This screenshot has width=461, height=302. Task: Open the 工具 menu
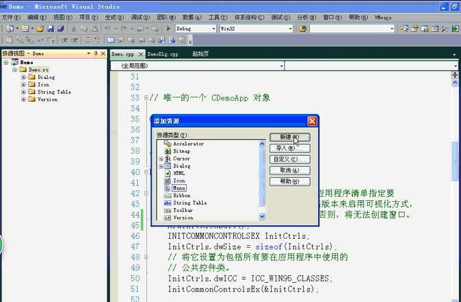(218, 18)
